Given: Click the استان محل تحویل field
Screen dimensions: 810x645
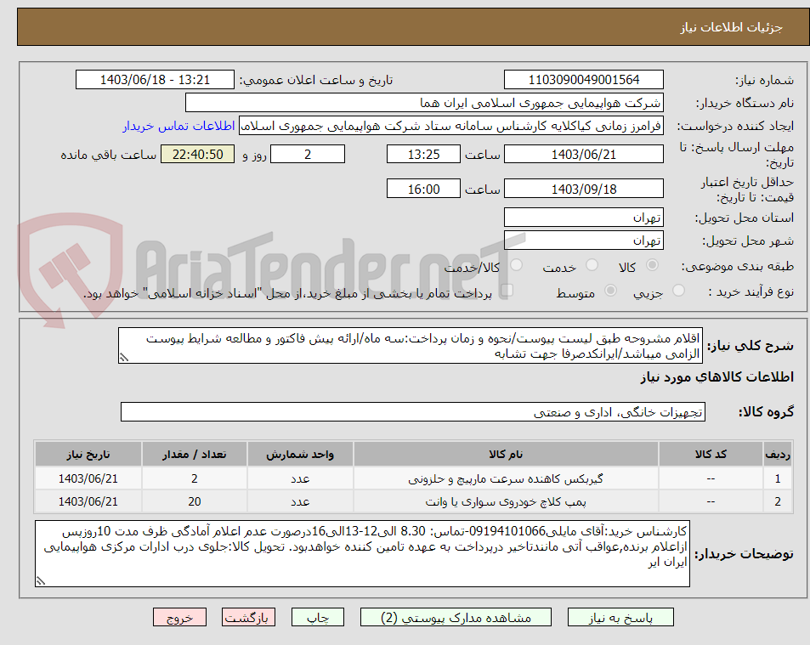Looking at the screenshot, I should tap(584, 218).
